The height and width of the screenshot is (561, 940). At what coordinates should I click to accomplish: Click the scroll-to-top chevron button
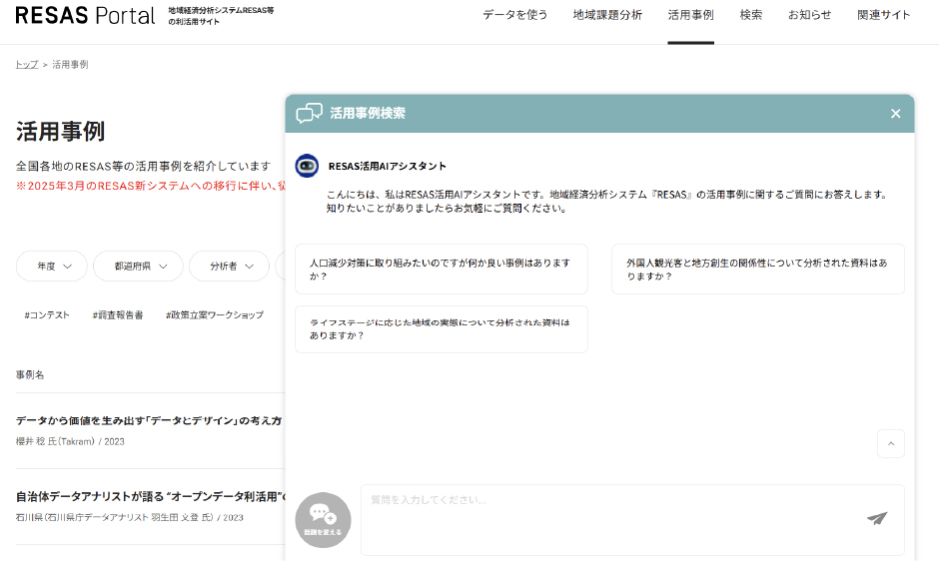[x=891, y=443]
